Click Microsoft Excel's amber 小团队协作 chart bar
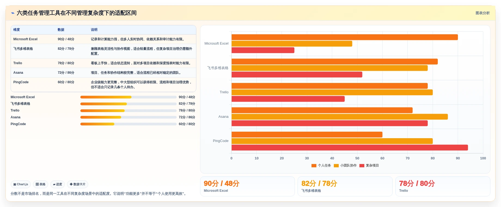 click(x=292, y=44)
